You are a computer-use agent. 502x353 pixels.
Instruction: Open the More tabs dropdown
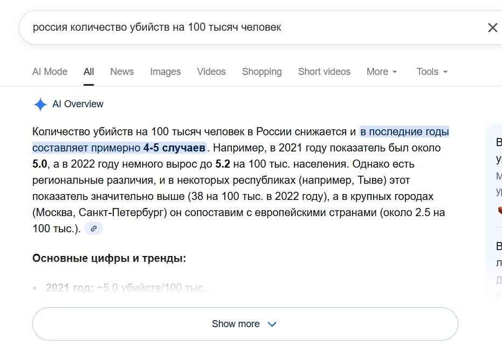click(x=382, y=72)
